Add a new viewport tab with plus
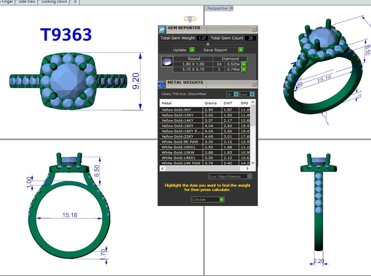This screenshot has height=276, width=371. [75, 2]
